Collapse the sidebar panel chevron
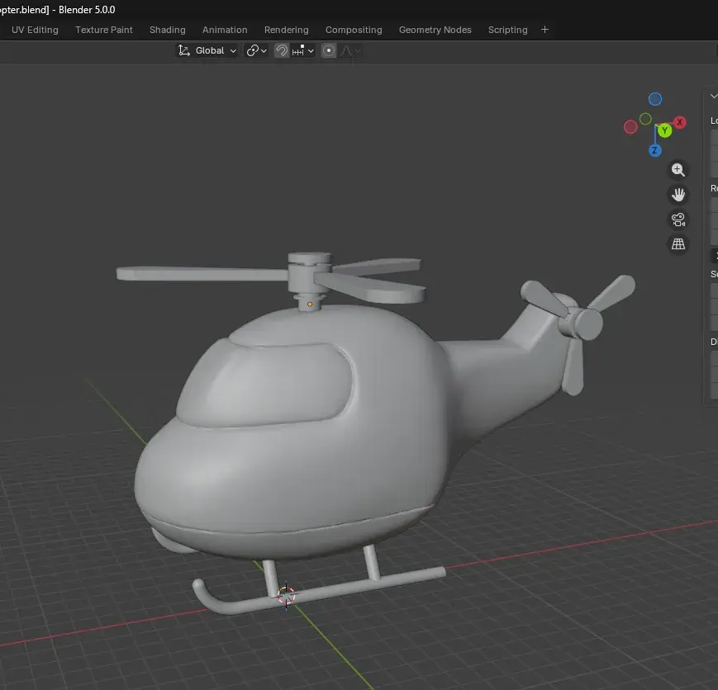This screenshot has height=690, width=718. [x=712, y=95]
